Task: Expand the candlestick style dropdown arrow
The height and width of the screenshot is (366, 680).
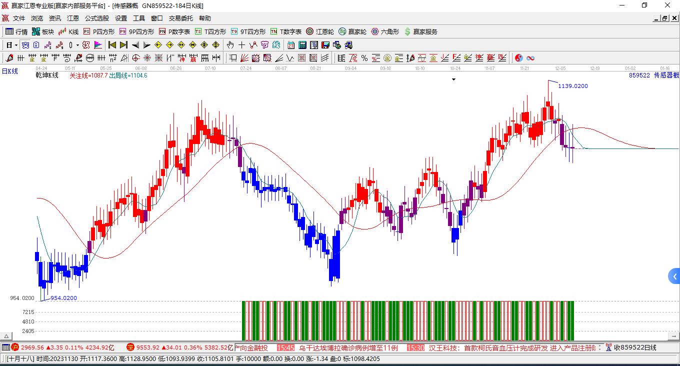Action: coord(77,45)
